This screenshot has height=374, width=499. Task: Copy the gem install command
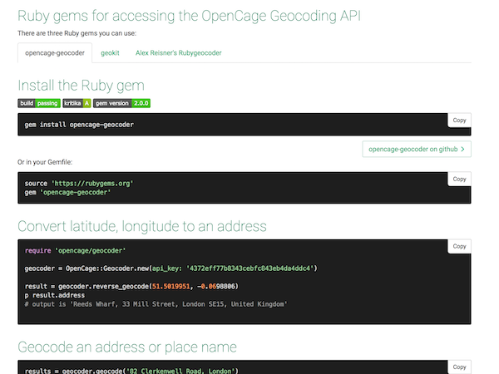459,121
